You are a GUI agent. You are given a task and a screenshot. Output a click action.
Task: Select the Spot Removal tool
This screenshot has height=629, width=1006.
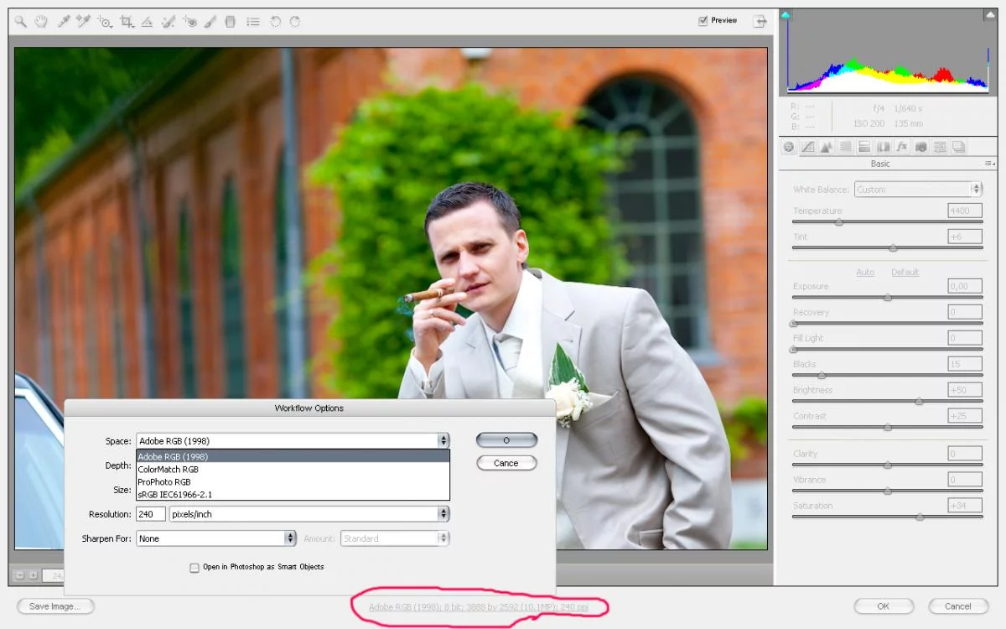coord(169,22)
